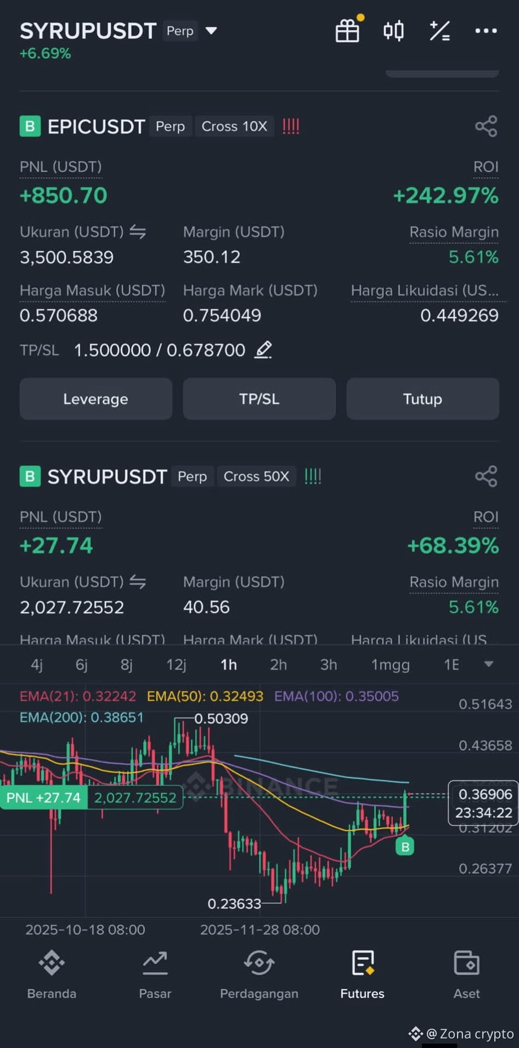
Task: Click the EPICUSDT PNL (USDT) label
Action: 60,167
